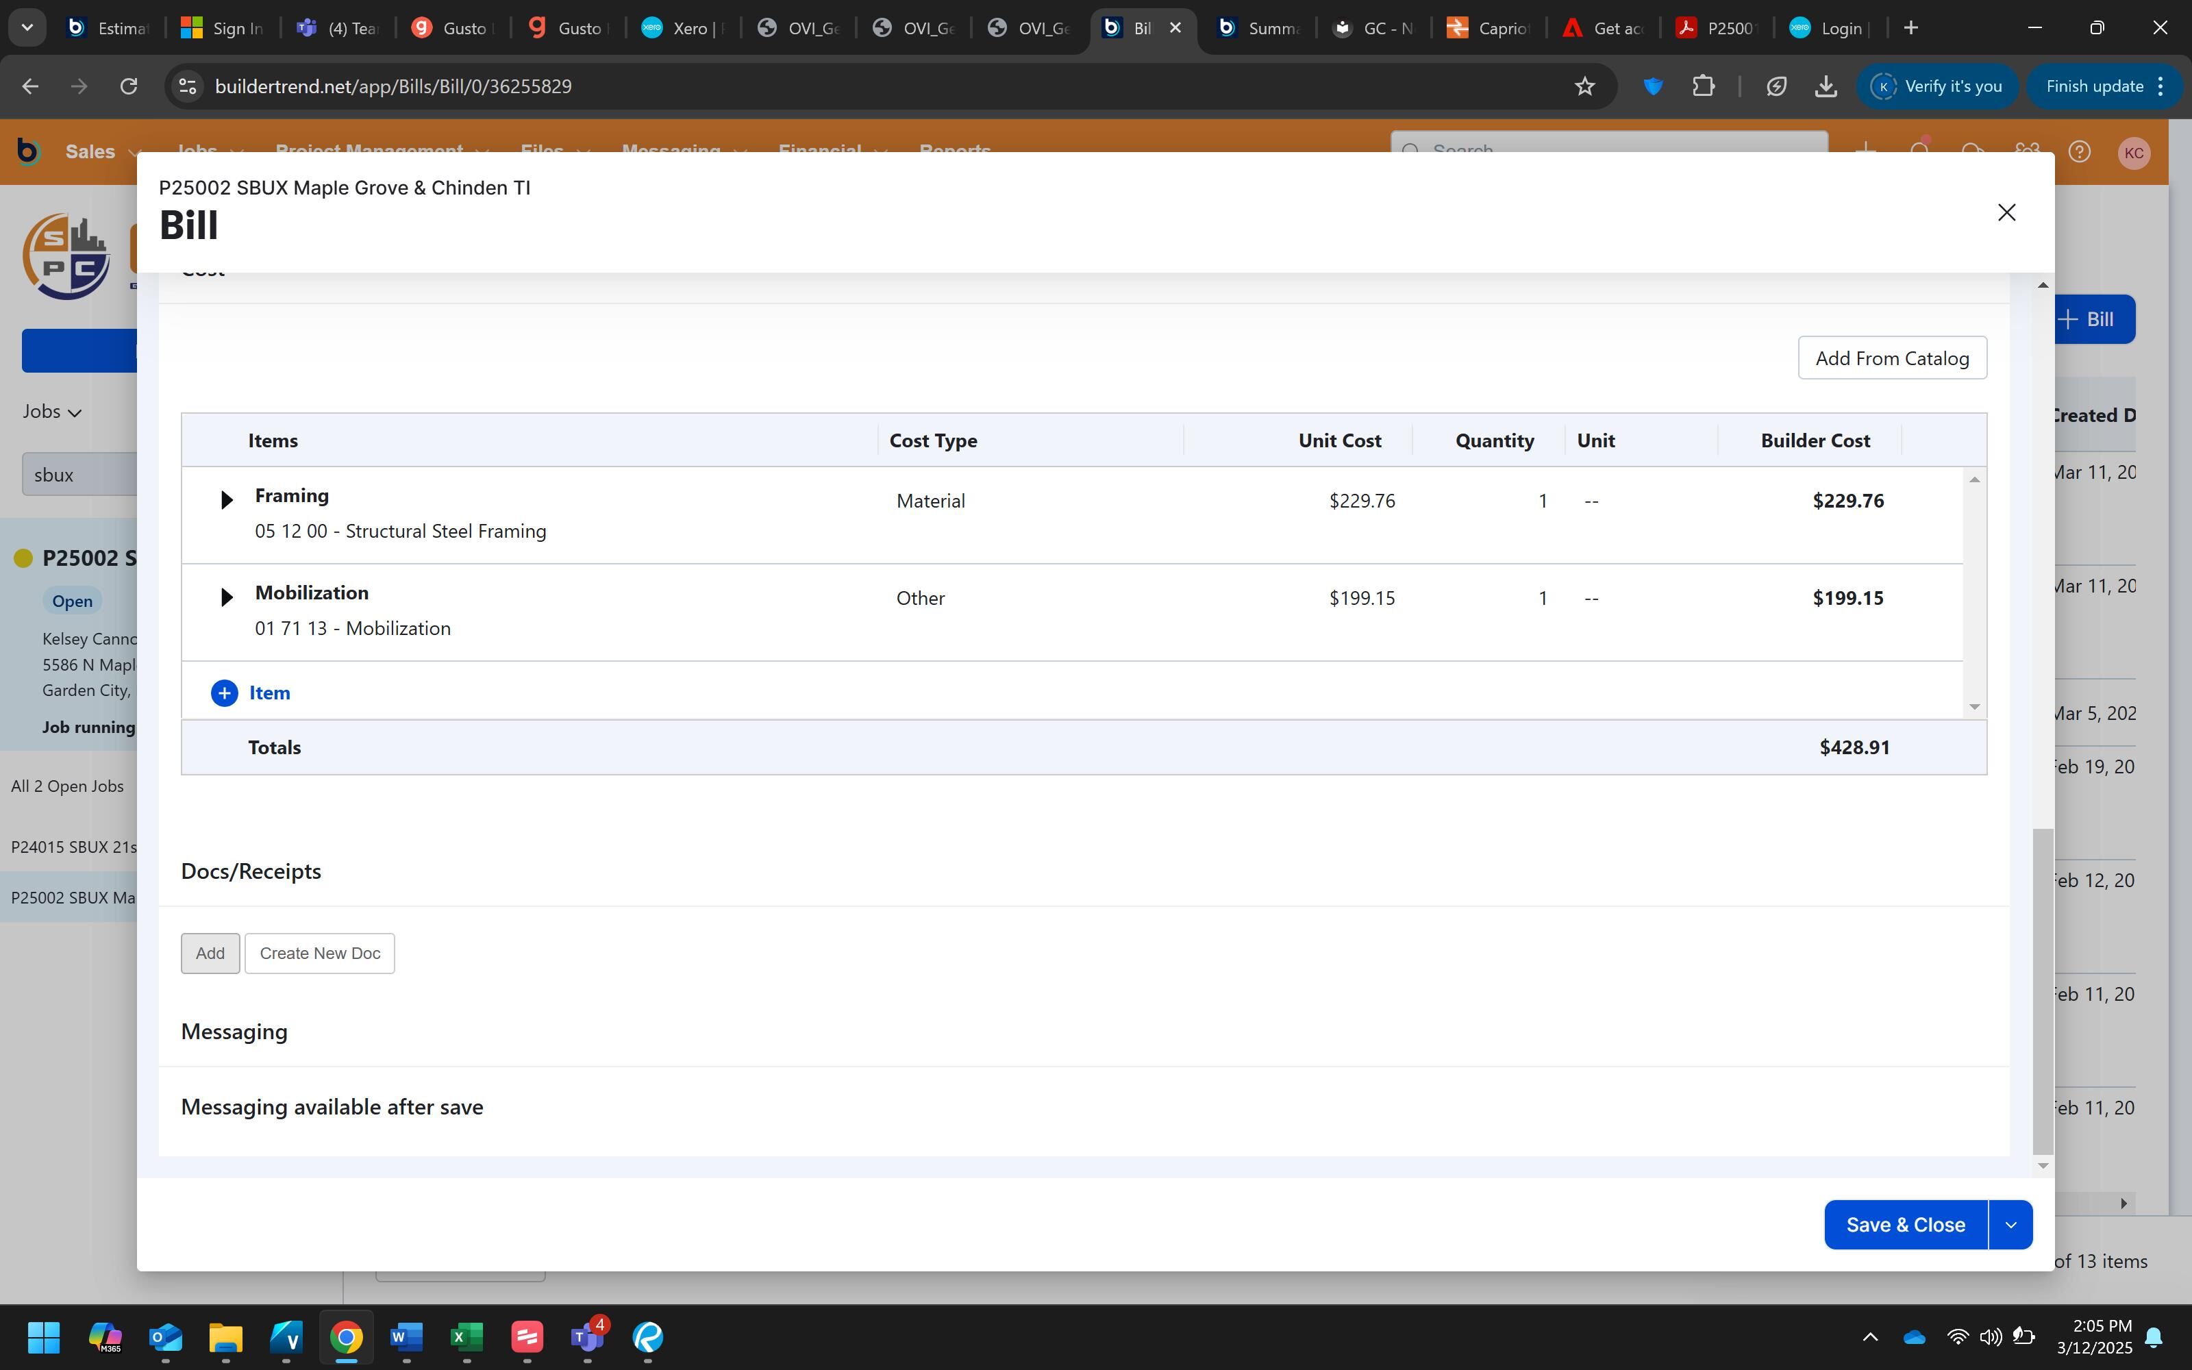
Task: Close the Bill dialog with X
Action: (x=2006, y=212)
